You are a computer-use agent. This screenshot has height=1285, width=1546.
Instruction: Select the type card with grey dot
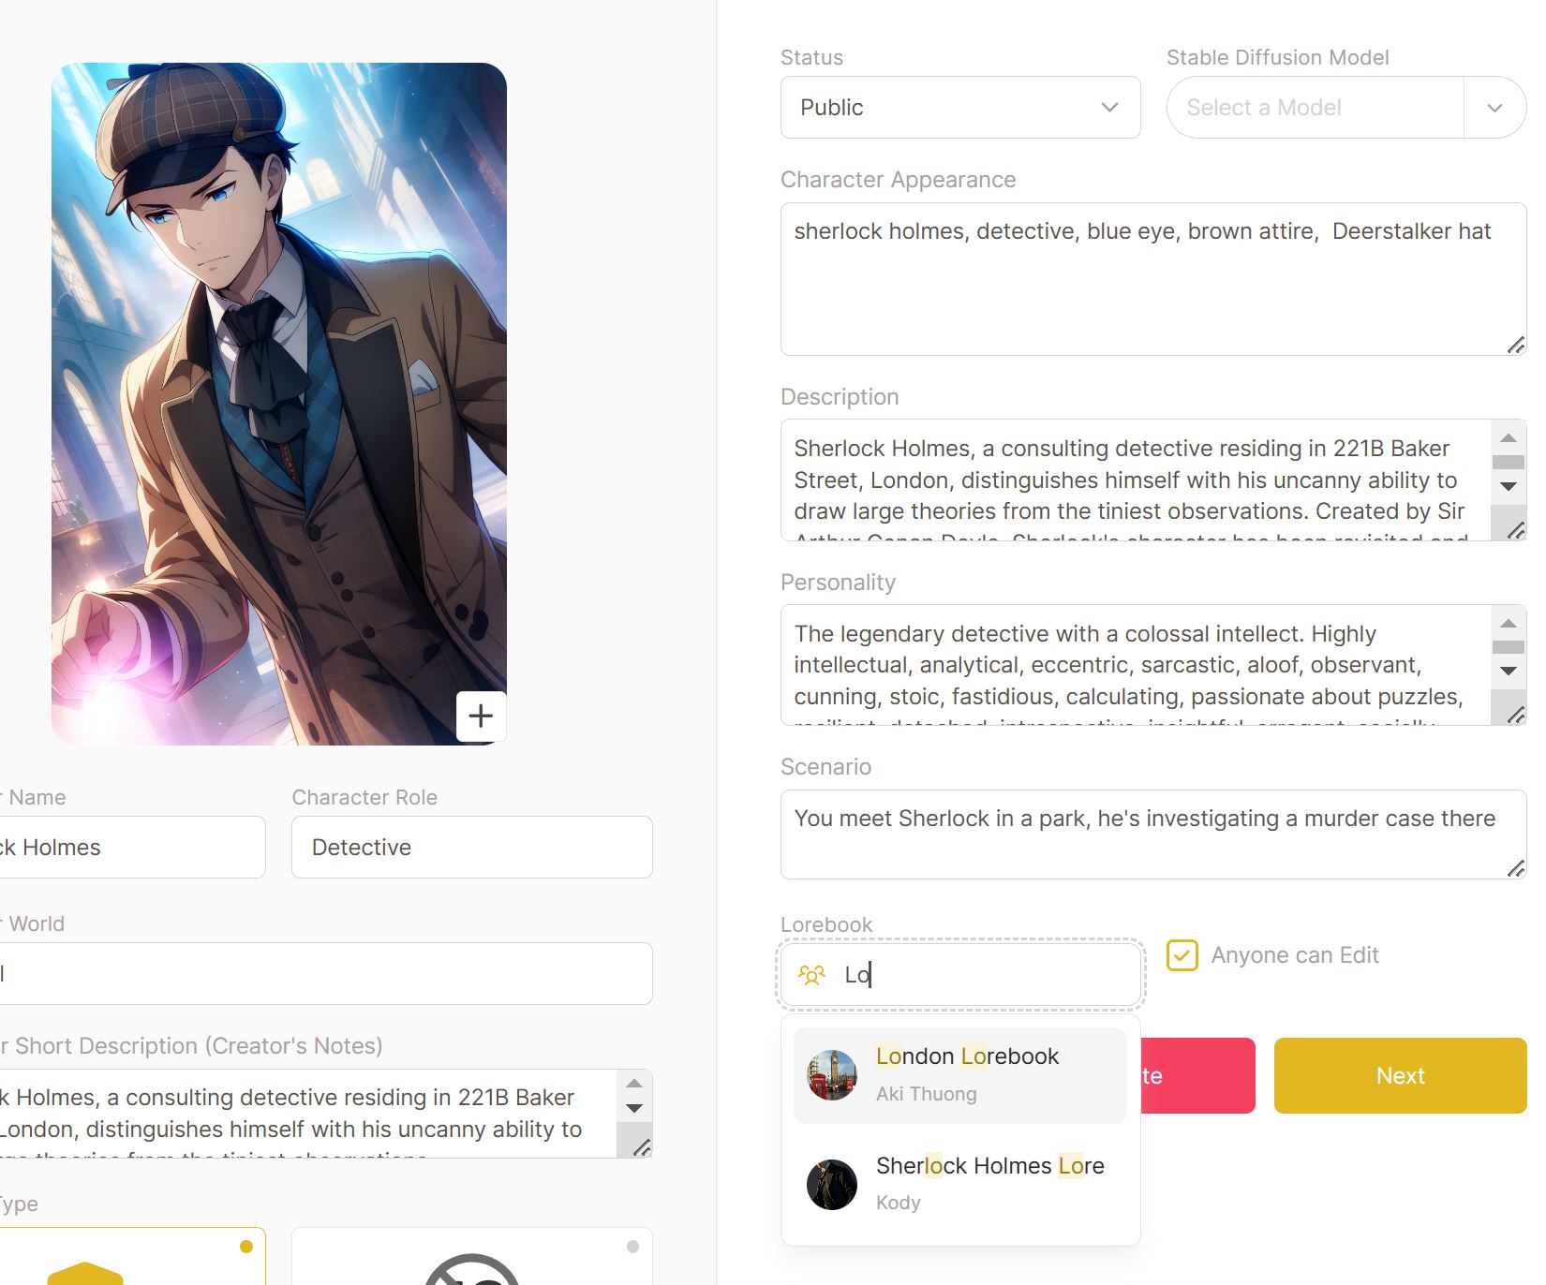click(x=472, y=1256)
